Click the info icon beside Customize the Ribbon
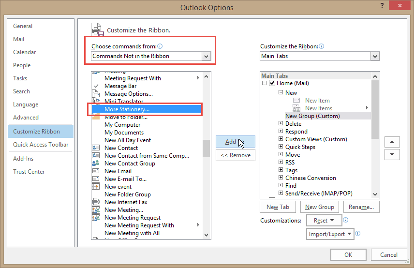414x268 pixels. [321, 46]
